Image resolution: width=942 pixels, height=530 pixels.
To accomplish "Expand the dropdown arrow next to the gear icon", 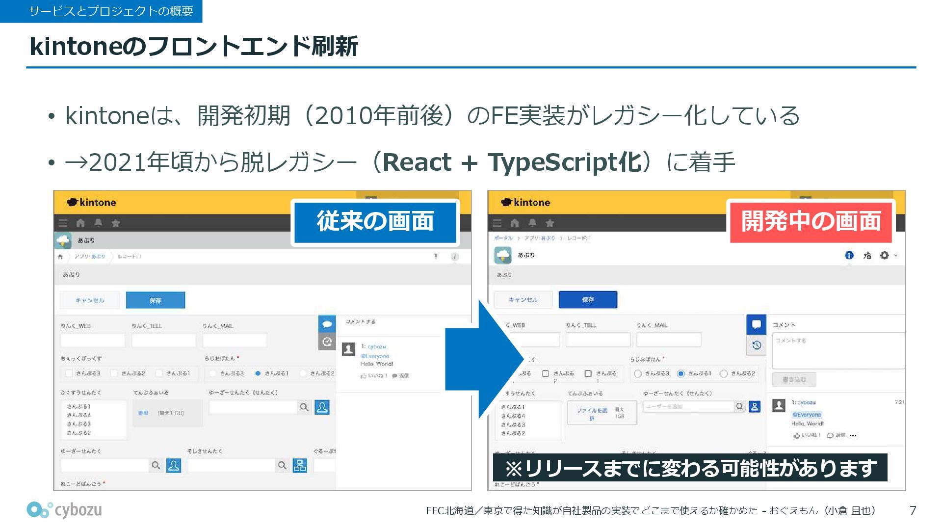I will pyautogui.click(x=896, y=255).
